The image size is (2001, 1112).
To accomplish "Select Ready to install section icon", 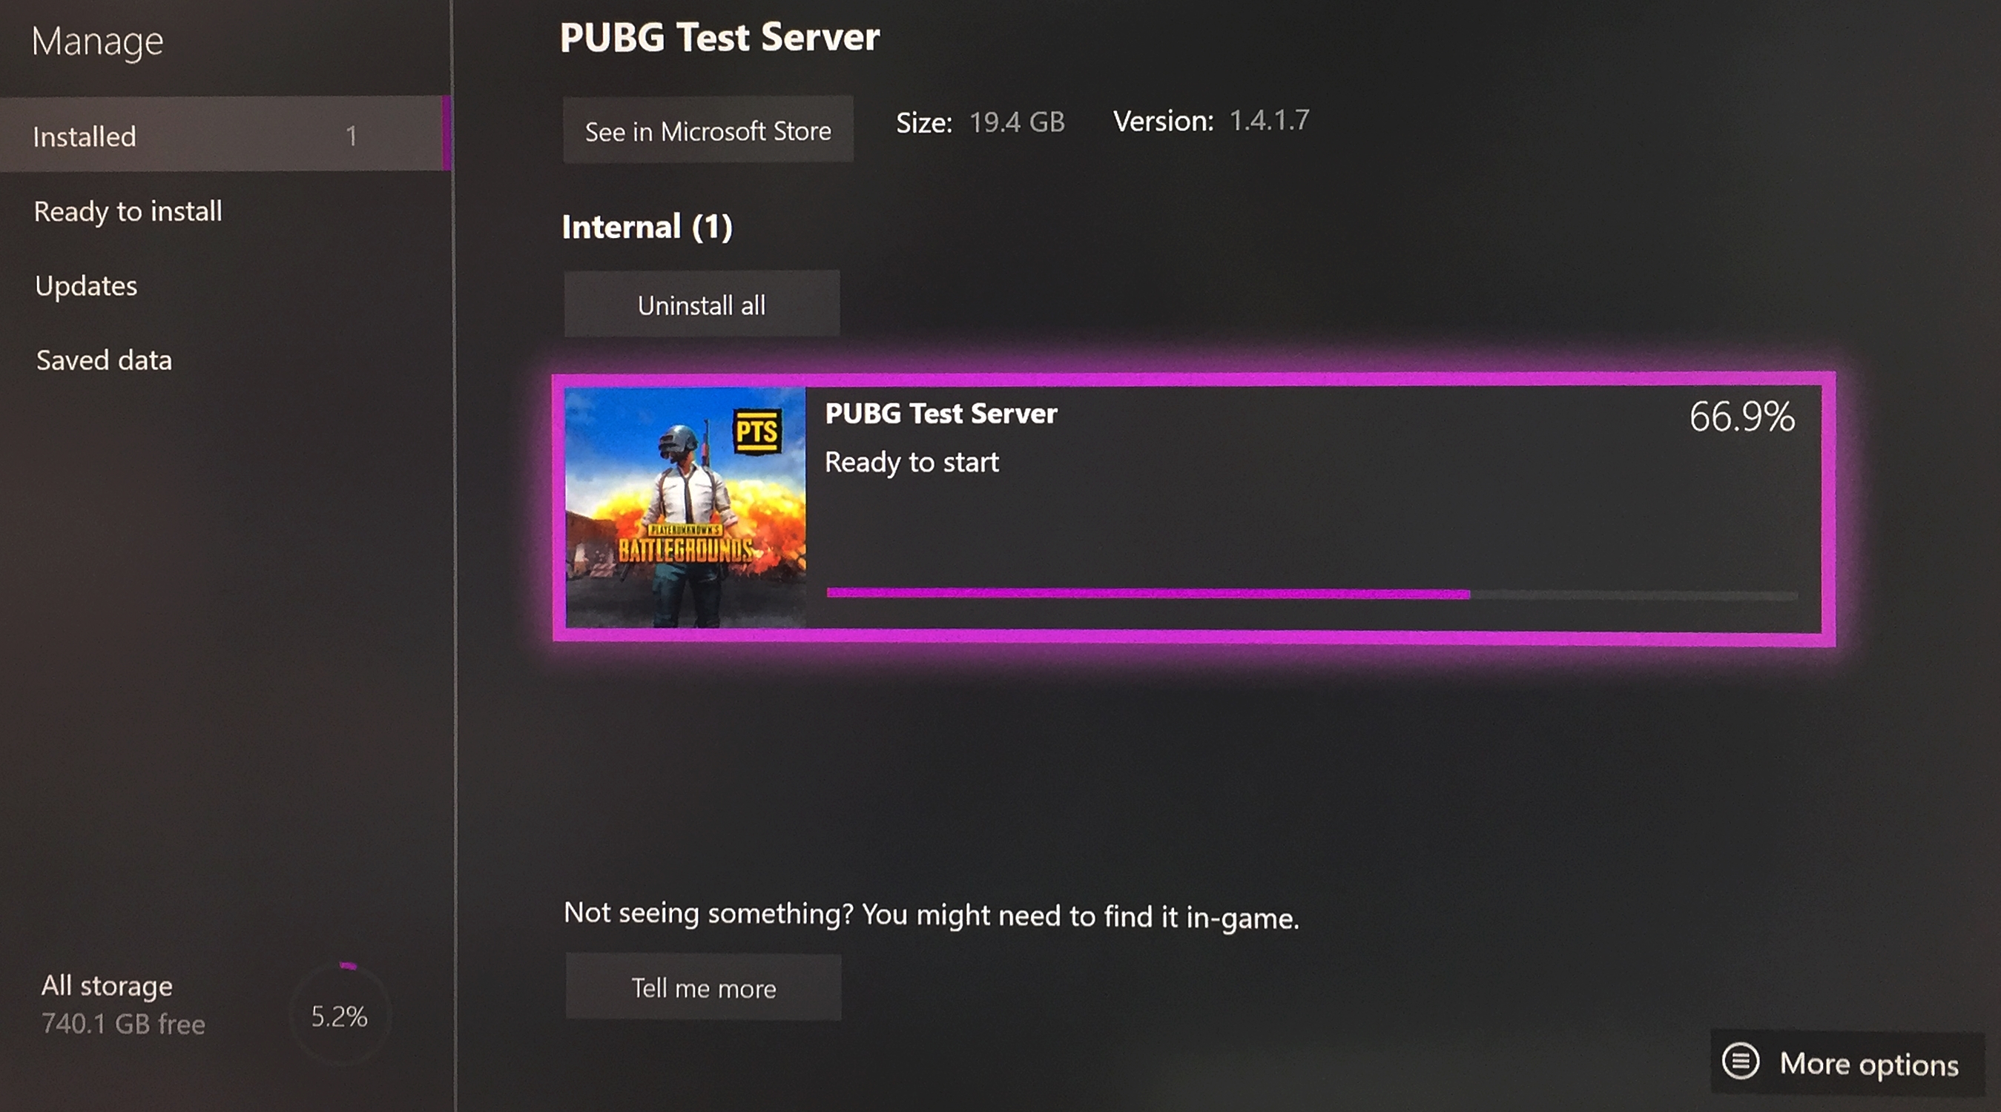I will [129, 210].
